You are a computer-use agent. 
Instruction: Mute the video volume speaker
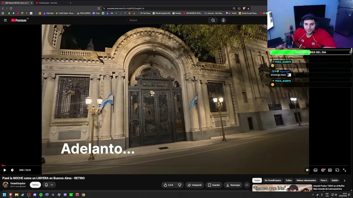point(12,170)
